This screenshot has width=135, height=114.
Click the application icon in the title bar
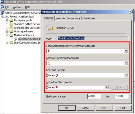click(x=2, y=2)
